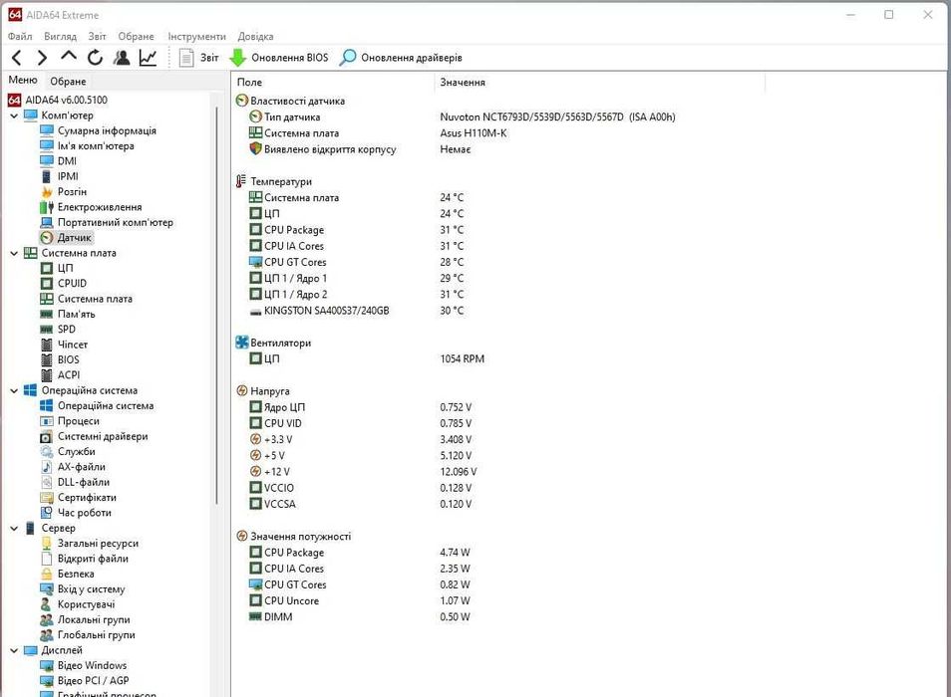
Task: Select the Електроживлення tree item
Action: (91, 206)
